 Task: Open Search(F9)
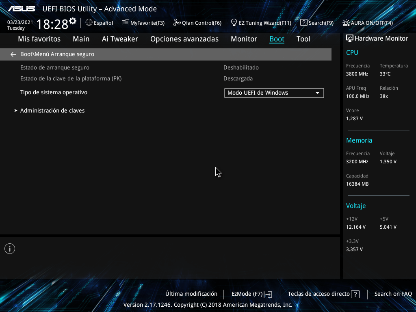pyautogui.click(x=317, y=23)
